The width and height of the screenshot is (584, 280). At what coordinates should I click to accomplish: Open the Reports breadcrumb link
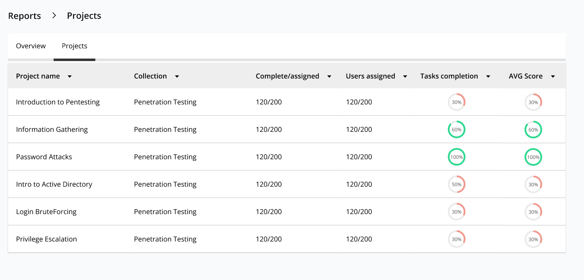point(25,16)
